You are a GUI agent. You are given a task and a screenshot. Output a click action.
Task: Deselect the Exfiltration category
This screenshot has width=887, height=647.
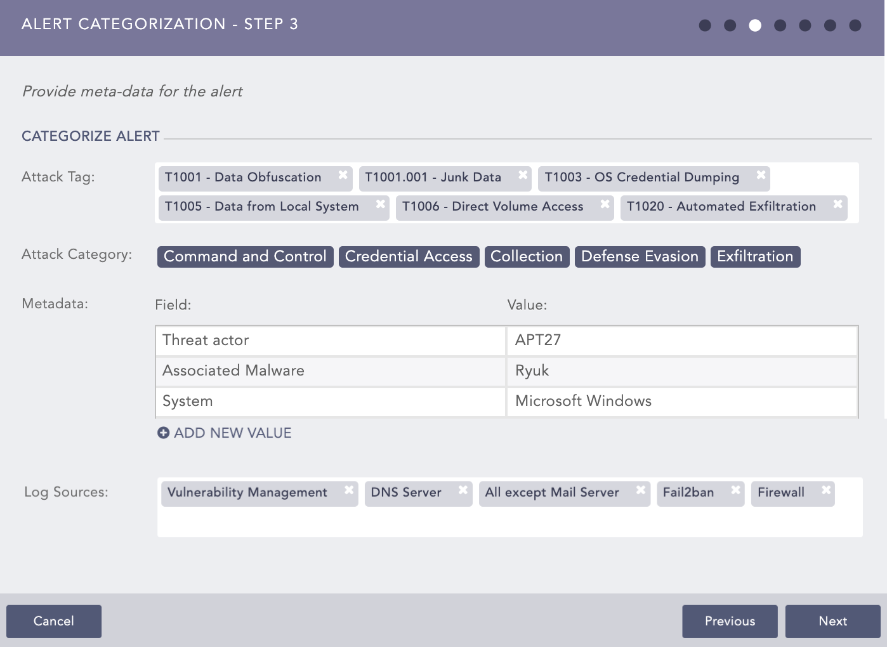tap(755, 256)
